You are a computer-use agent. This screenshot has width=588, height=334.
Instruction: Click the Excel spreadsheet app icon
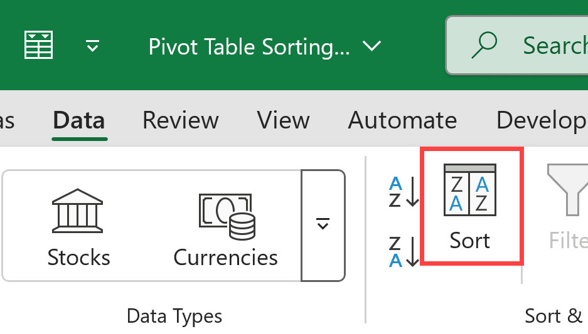38,46
